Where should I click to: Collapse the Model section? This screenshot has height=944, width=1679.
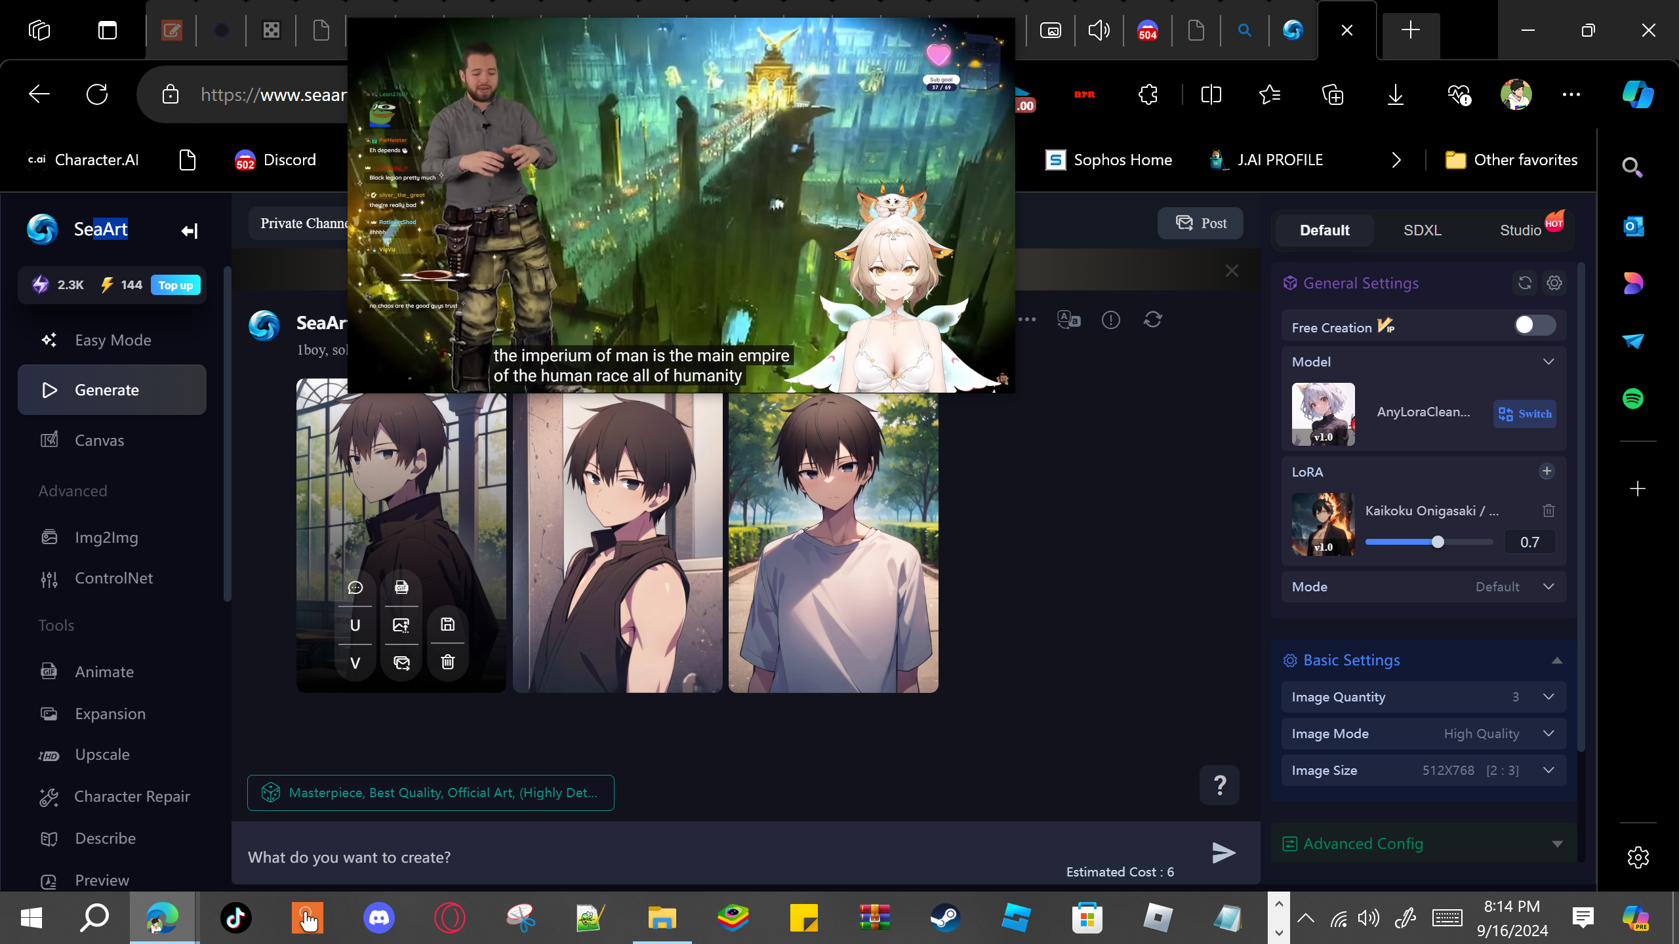point(1548,362)
